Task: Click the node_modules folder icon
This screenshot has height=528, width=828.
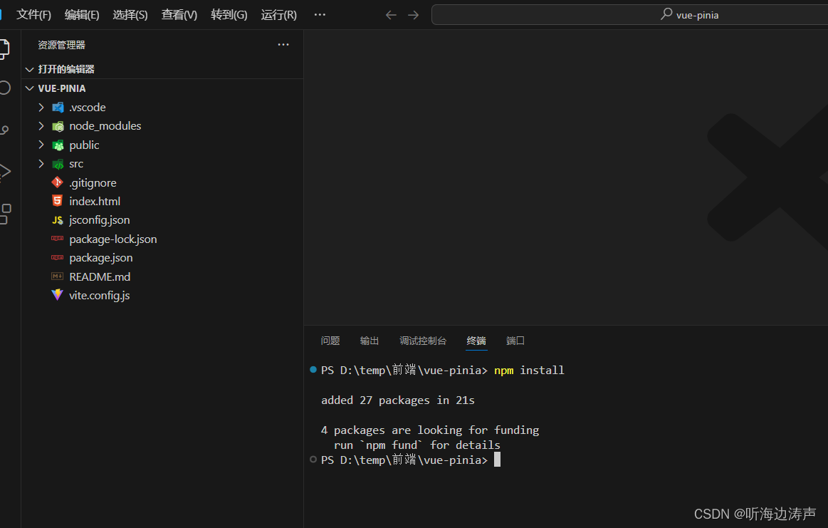Action: pos(58,126)
